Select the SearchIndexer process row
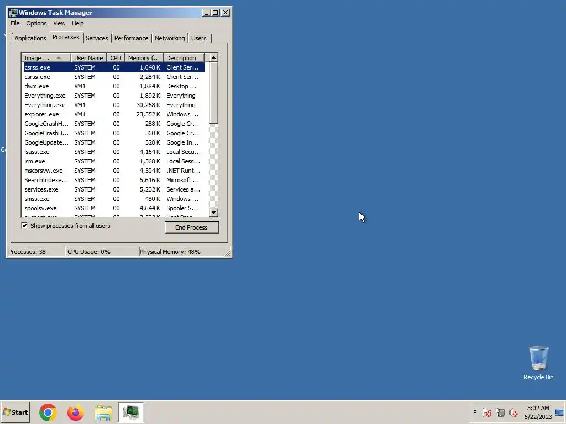The height and width of the screenshot is (424, 566). (x=114, y=180)
